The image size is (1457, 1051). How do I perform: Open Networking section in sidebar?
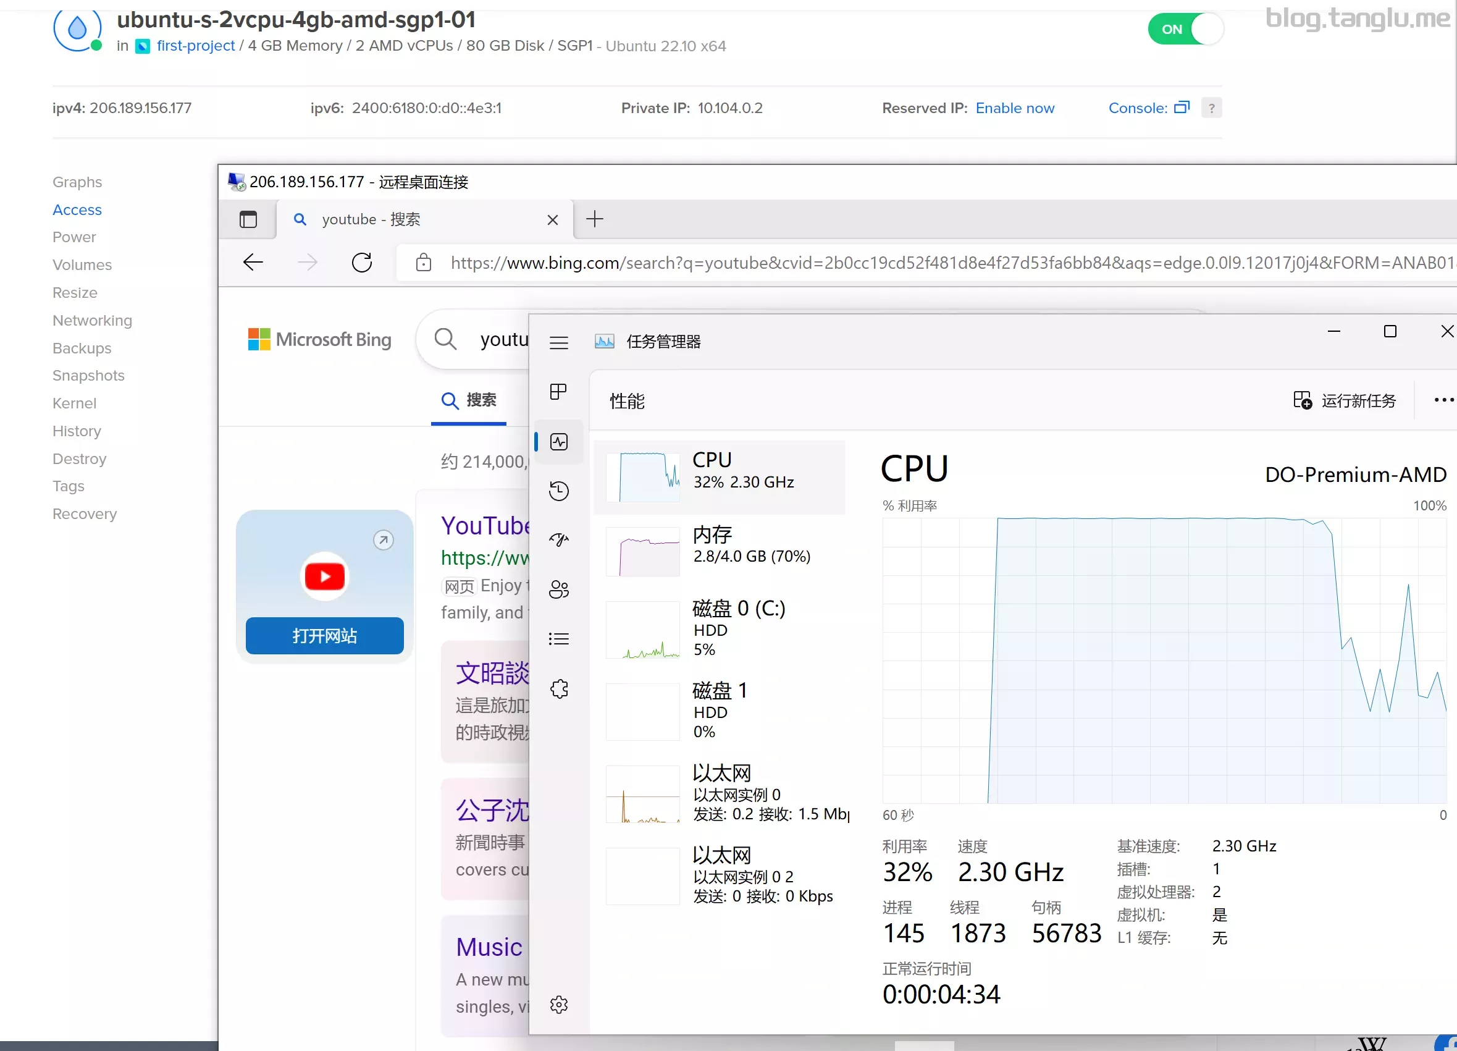92,320
